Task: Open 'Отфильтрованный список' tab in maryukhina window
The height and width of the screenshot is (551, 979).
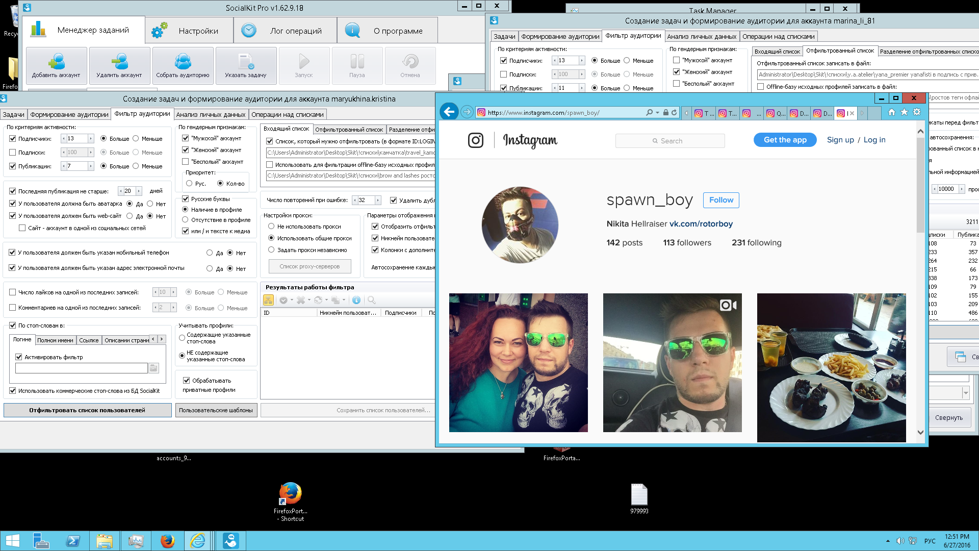Action: click(349, 130)
